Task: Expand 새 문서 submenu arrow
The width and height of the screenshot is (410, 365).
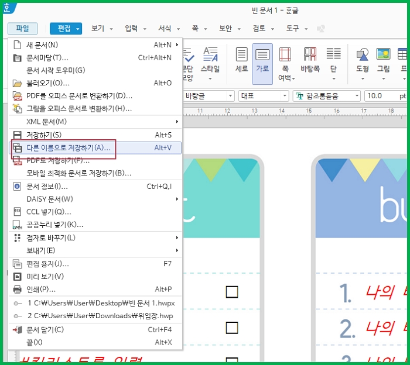Action: point(177,45)
